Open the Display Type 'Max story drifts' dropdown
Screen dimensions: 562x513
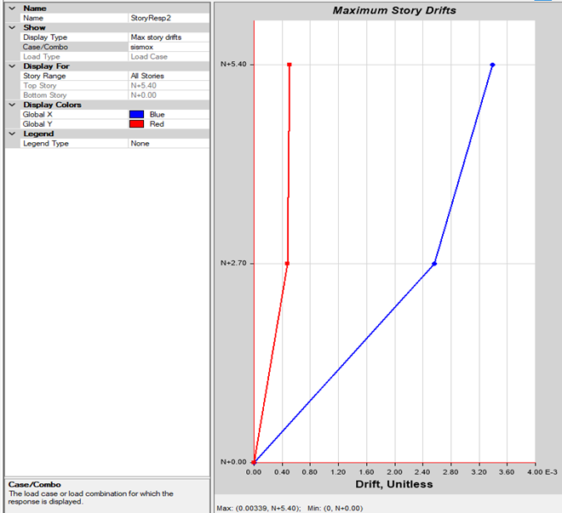pos(168,37)
